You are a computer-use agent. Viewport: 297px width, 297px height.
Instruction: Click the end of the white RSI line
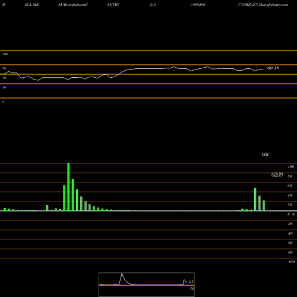point(263,69)
